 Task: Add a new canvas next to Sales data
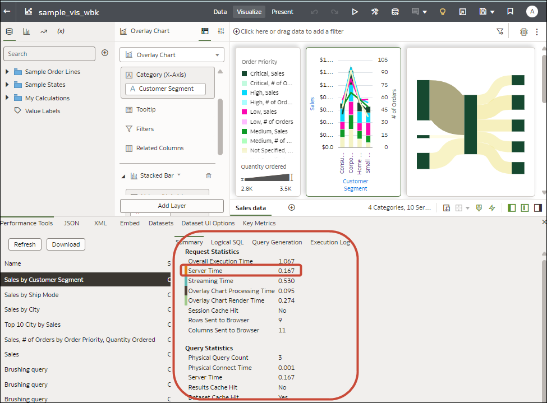pos(291,207)
